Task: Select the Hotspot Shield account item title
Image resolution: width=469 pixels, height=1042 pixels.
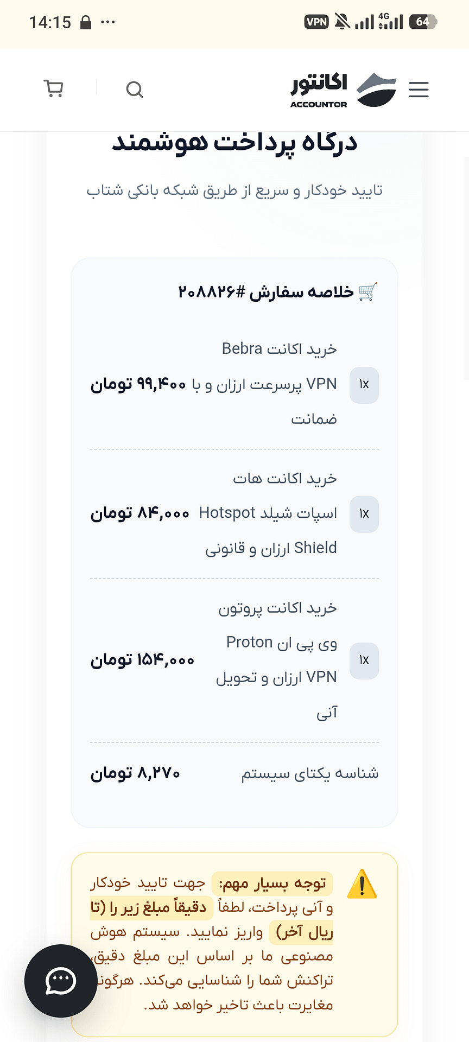Action: coord(268,513)
